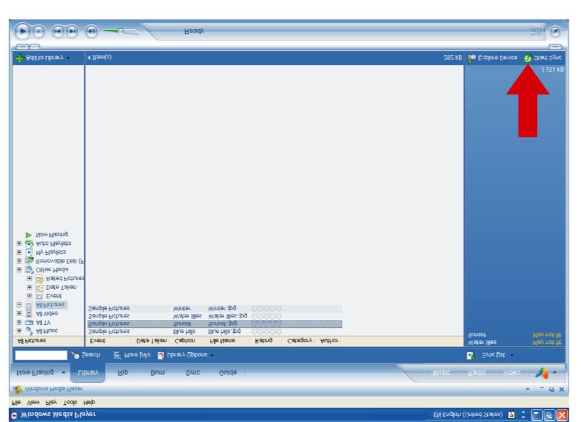
Task: Select the Water lilies.jpg row
Action: click(x=215, y=316)
